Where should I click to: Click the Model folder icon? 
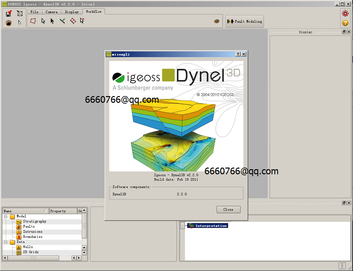click(12, 216)
